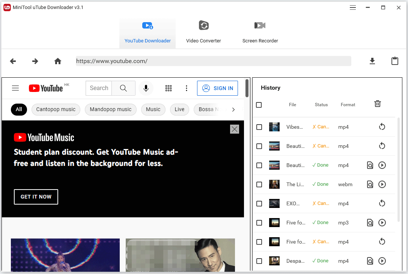Expand more category chips with chevron
Viewport: 408px width, 274px height.
tap(233, 110)
